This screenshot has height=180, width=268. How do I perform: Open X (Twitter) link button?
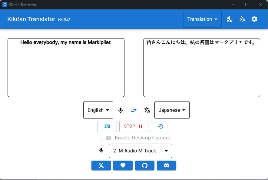click(x=101, y=165)
